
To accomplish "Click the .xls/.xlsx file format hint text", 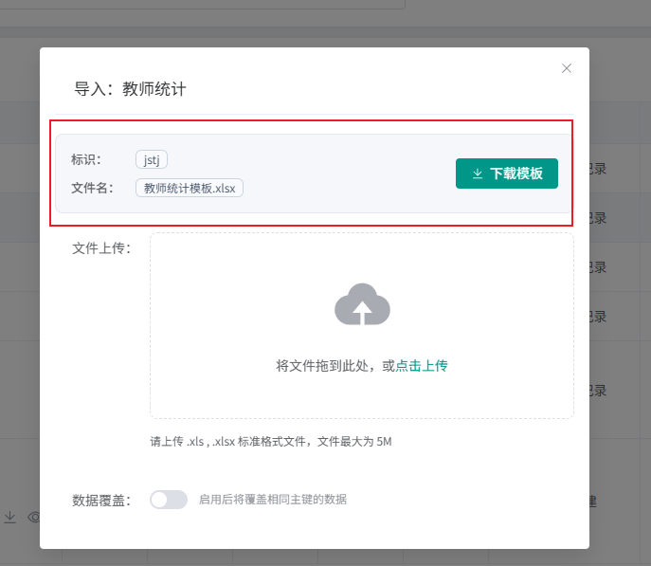I will pos(271,442).
